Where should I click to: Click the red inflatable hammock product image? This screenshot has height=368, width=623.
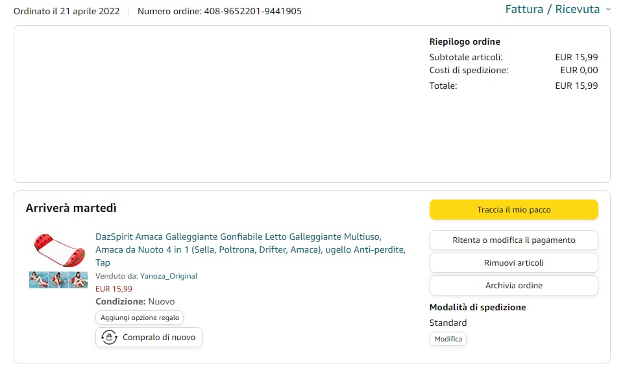pyautogui.click(x=58, y=249)
